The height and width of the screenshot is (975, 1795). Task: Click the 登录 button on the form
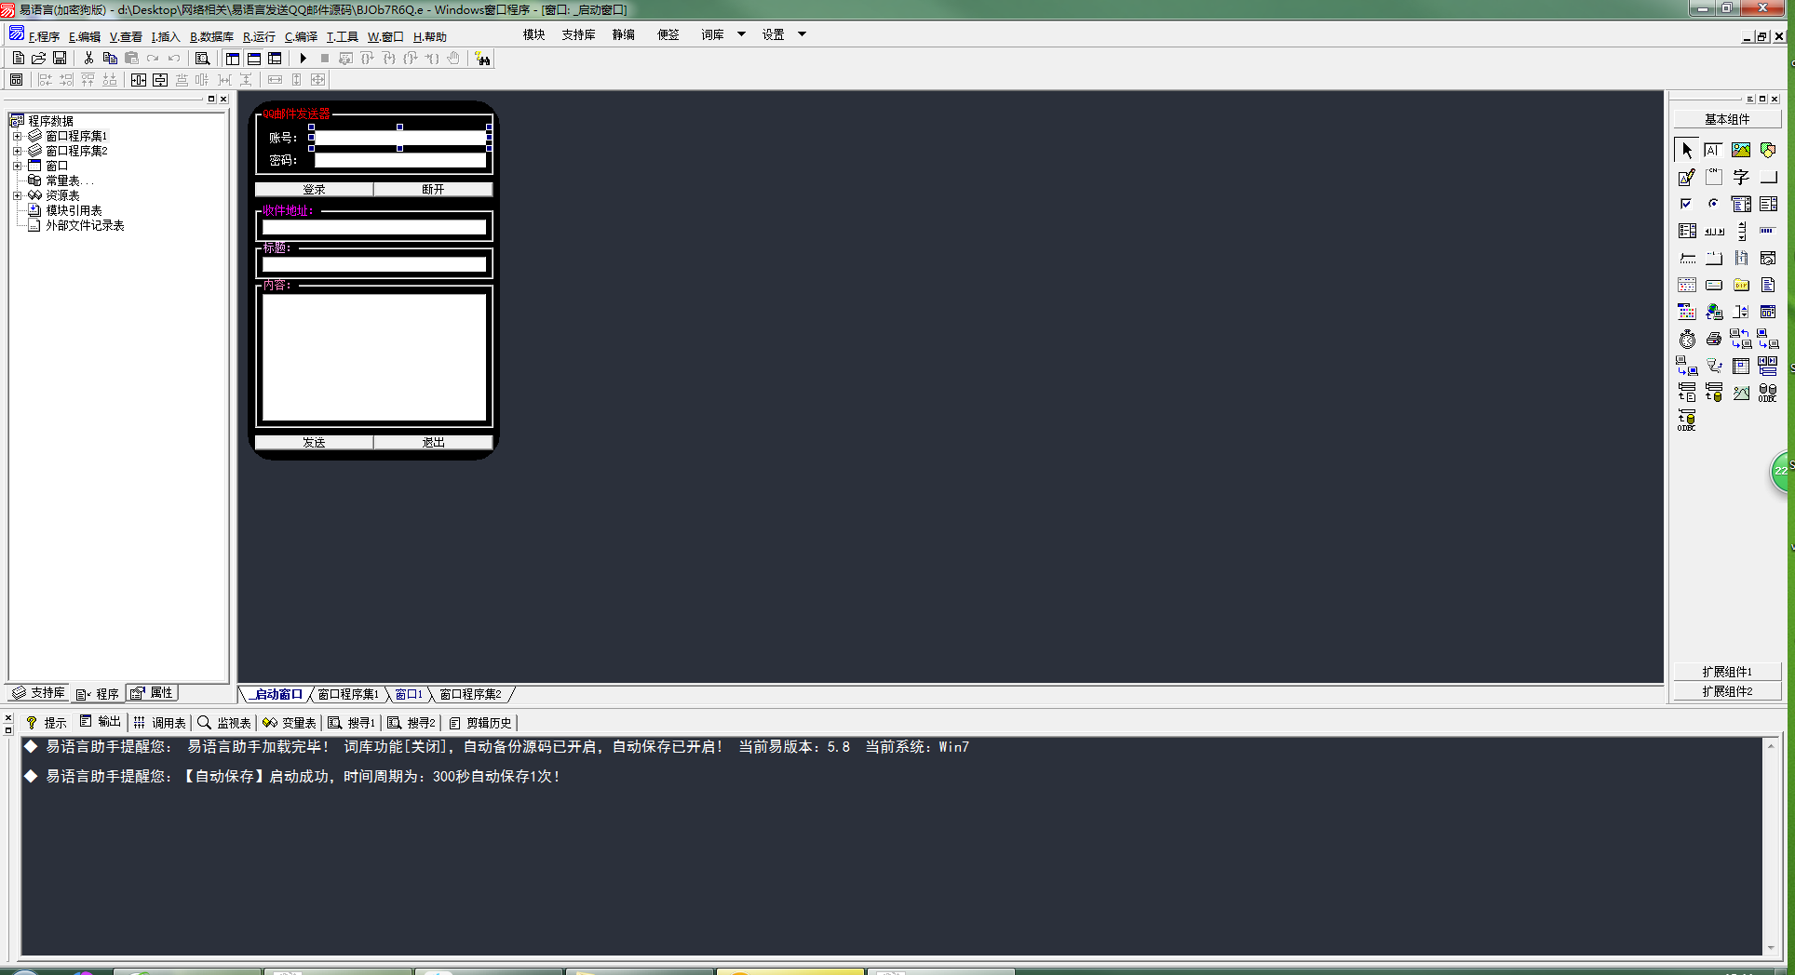(x=314, y=189)
